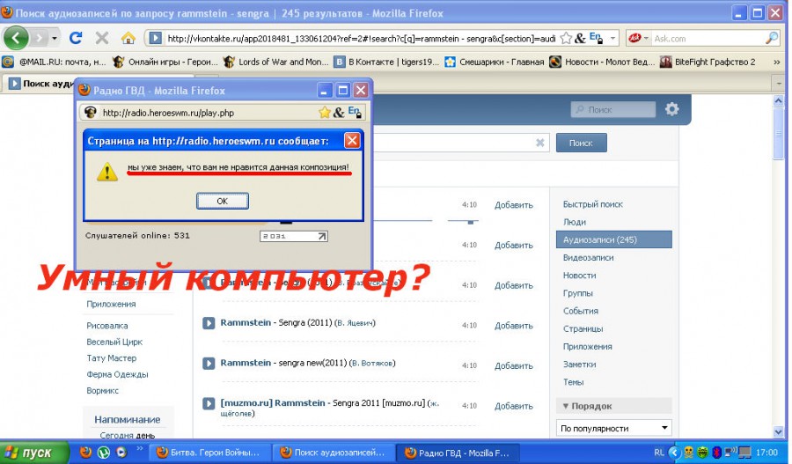The width and height of the screenshot is (792, 464).
Task: Click Добавить for the sengra new(2011) track
Action: [514, 365]
